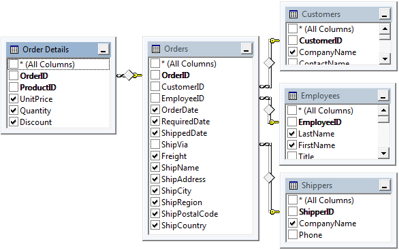Uncheck ShipCountry in Orders

(x=155, y=226)
